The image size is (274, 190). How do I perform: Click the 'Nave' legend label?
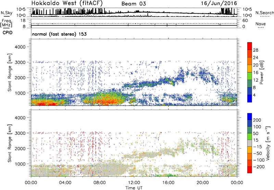click(x=261, y=24)
